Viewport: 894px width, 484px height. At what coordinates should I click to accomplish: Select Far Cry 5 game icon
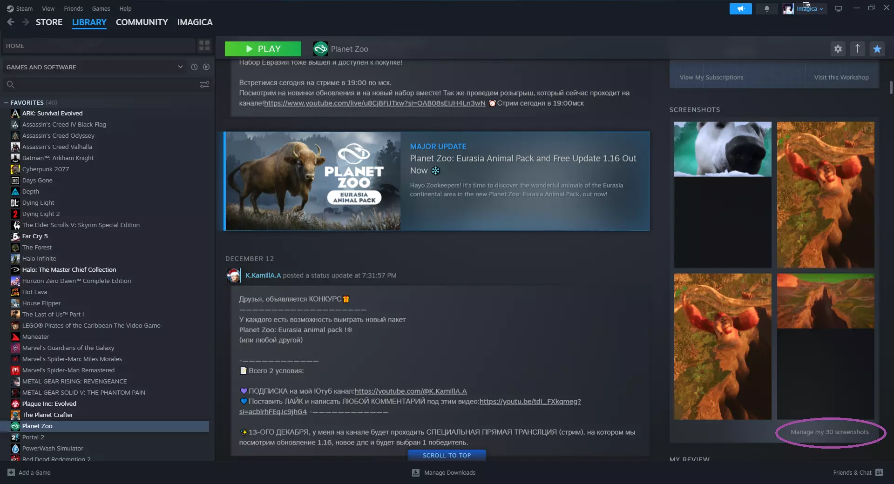[15, 236]
